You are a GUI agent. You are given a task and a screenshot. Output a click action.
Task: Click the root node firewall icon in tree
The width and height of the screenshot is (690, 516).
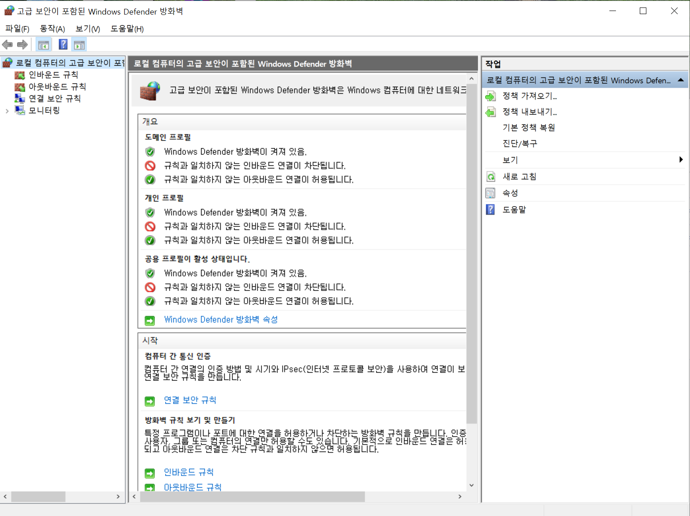coord(7,63)
